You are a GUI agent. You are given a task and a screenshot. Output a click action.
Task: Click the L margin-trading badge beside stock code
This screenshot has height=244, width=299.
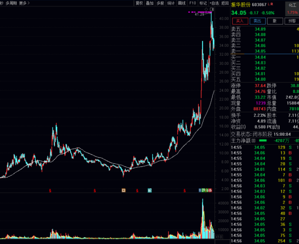269,4
